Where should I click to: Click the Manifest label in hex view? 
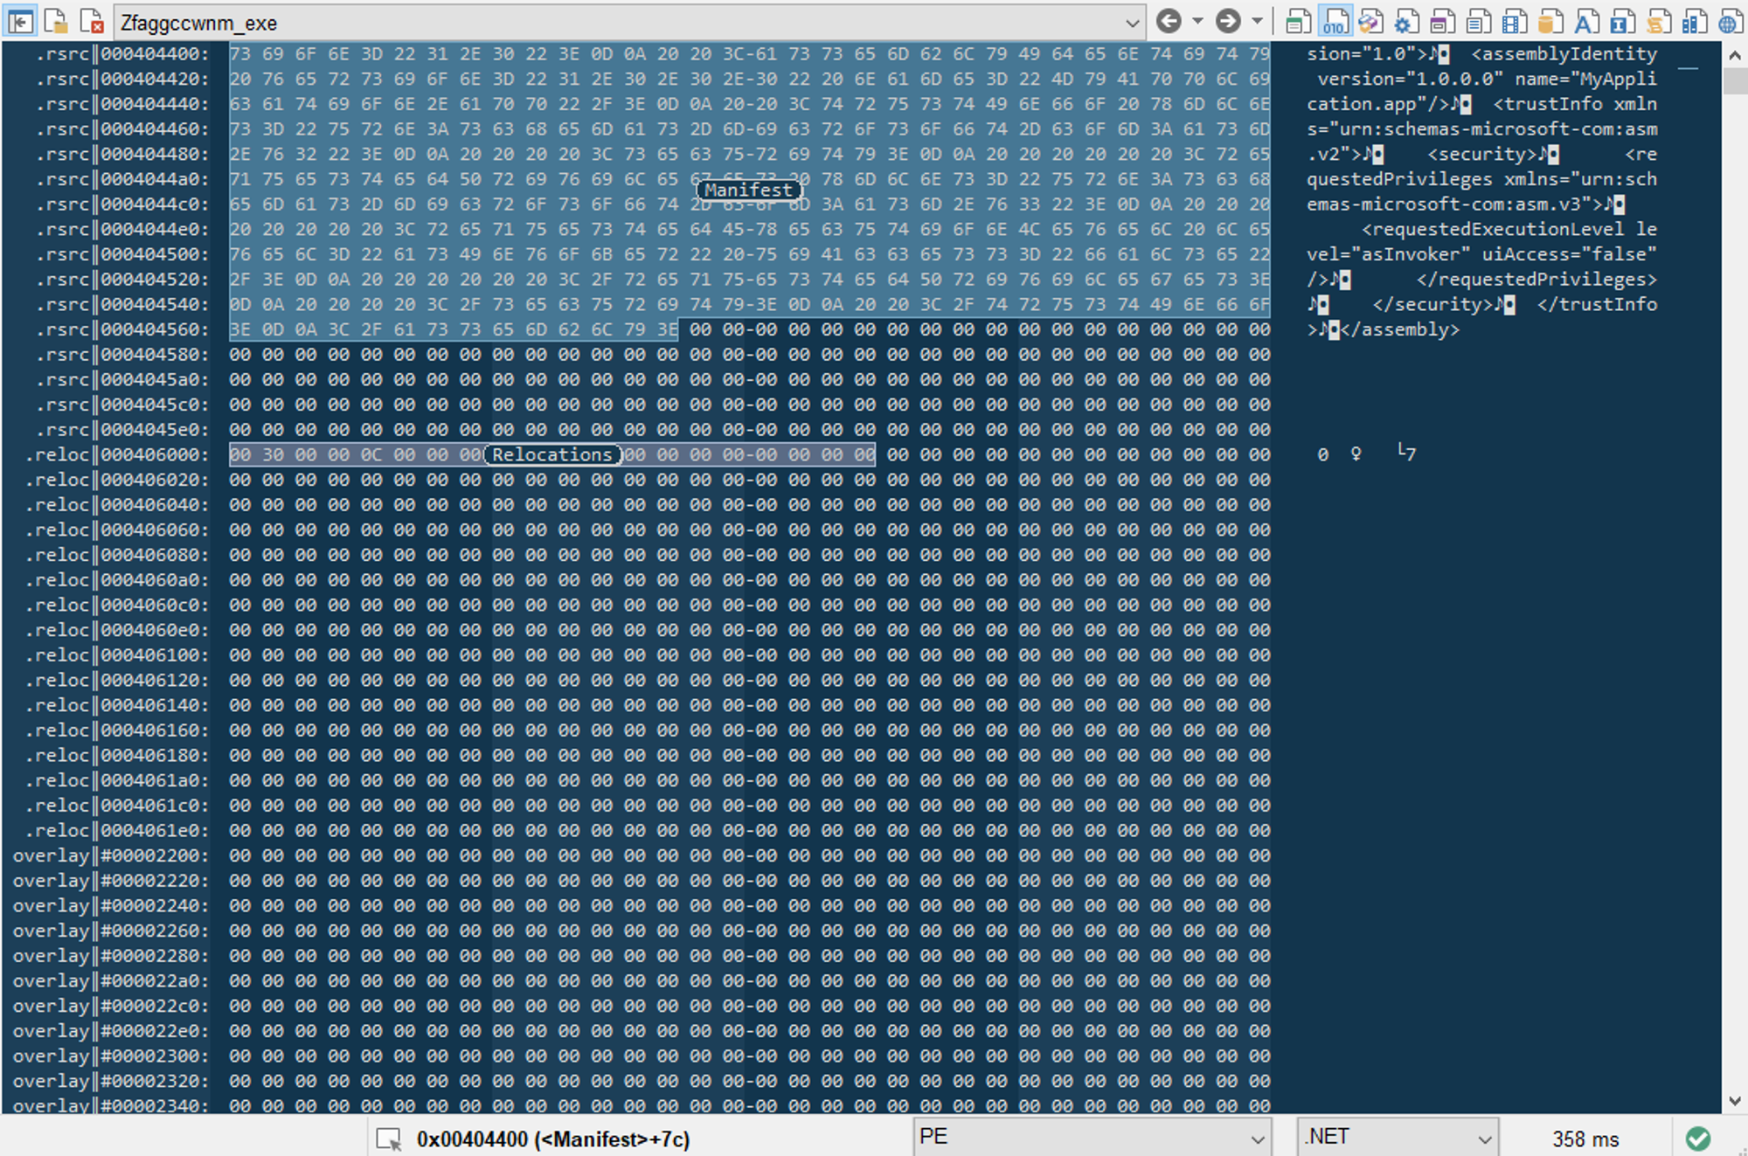click(x=748, y=190)
